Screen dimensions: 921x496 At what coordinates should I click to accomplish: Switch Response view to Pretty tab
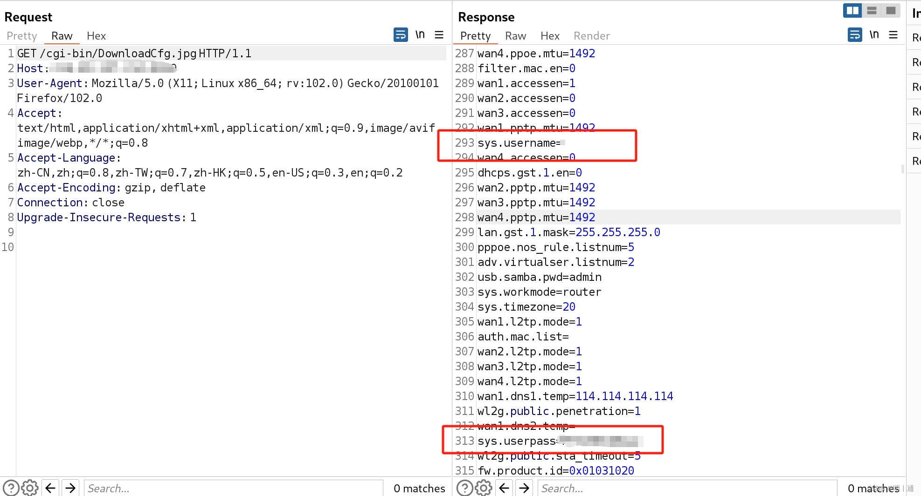click(476, 36)
